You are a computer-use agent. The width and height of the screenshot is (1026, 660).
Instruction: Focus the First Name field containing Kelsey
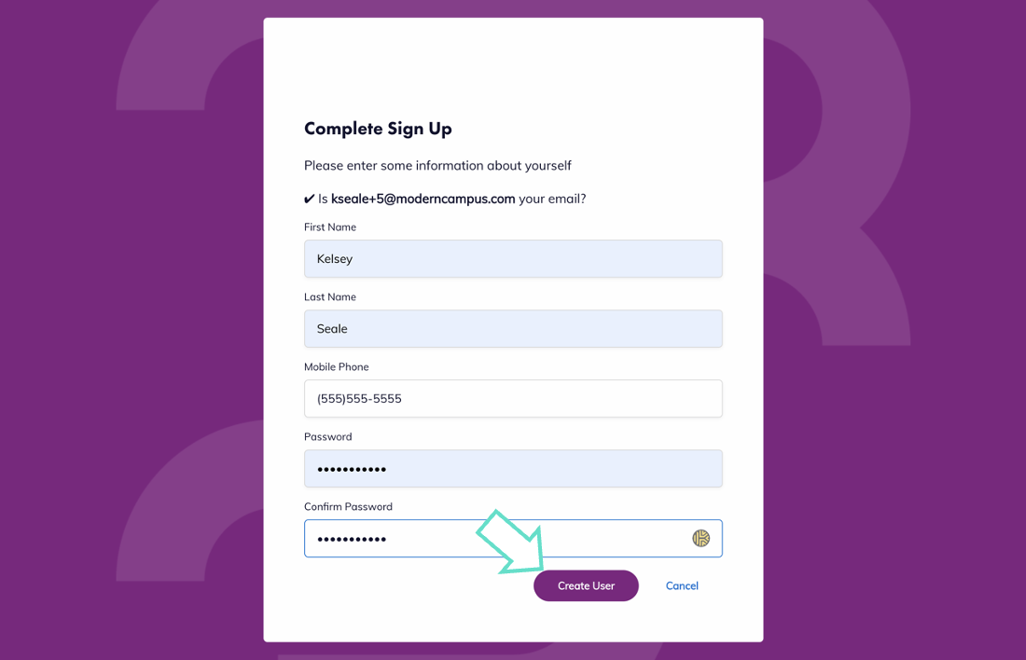[x=513, y=258]
